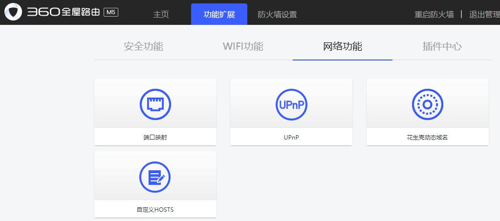This screenshot has height=221, width=500.
Task: Click the 端口映射 label text
Action: point(155,138)
